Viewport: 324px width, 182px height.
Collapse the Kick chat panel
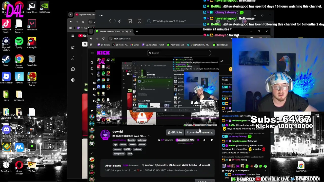pyautogui.click(x=222, y=61)
